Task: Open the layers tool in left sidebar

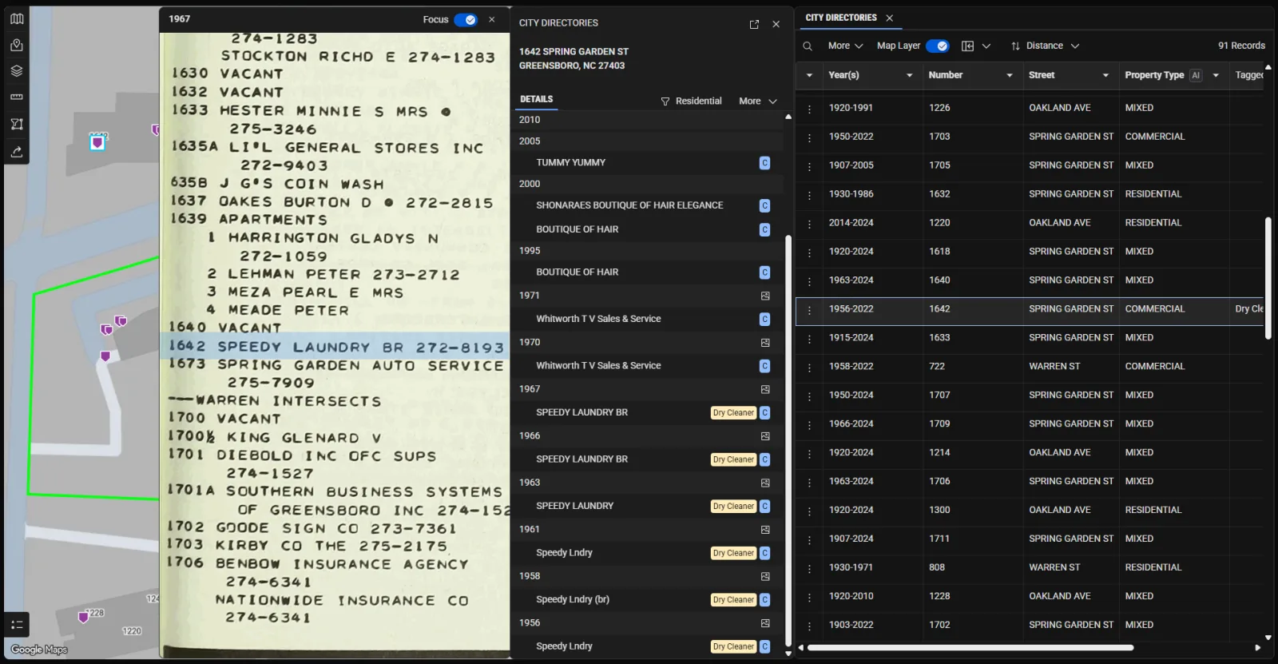Action: (16, 70)
